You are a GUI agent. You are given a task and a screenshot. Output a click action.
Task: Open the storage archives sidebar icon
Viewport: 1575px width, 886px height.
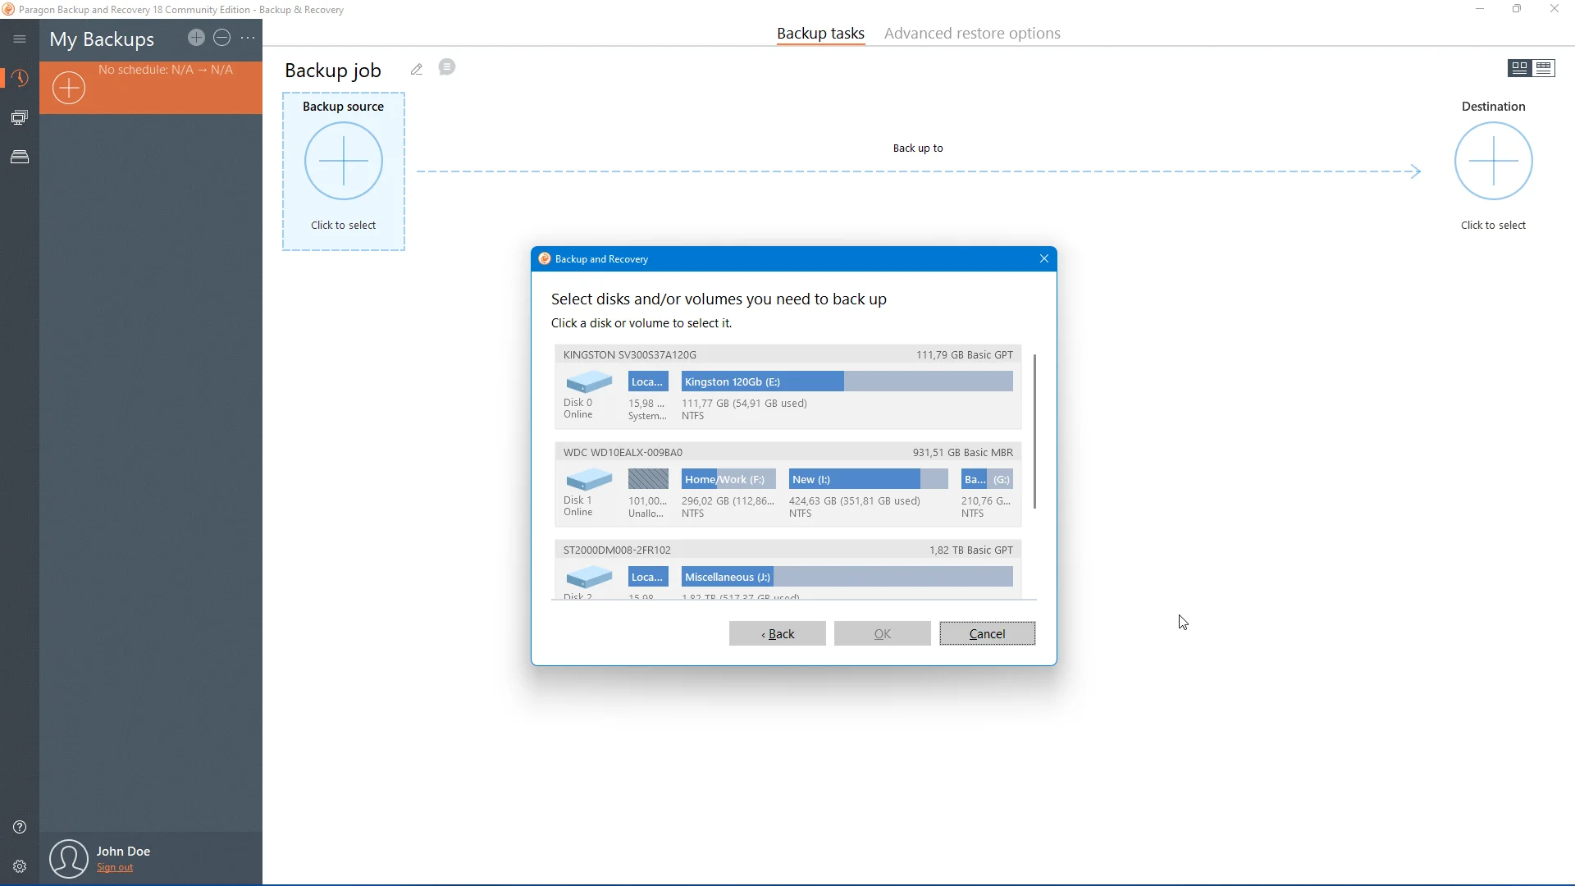tap(20, 156)
